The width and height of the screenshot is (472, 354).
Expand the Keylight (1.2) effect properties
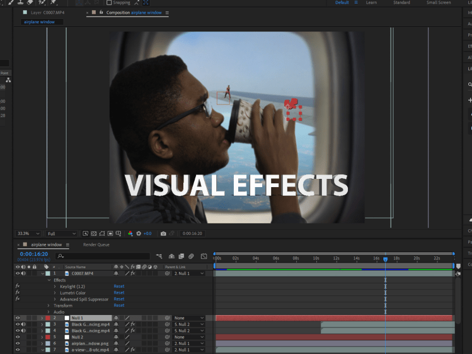pos(55,287)
